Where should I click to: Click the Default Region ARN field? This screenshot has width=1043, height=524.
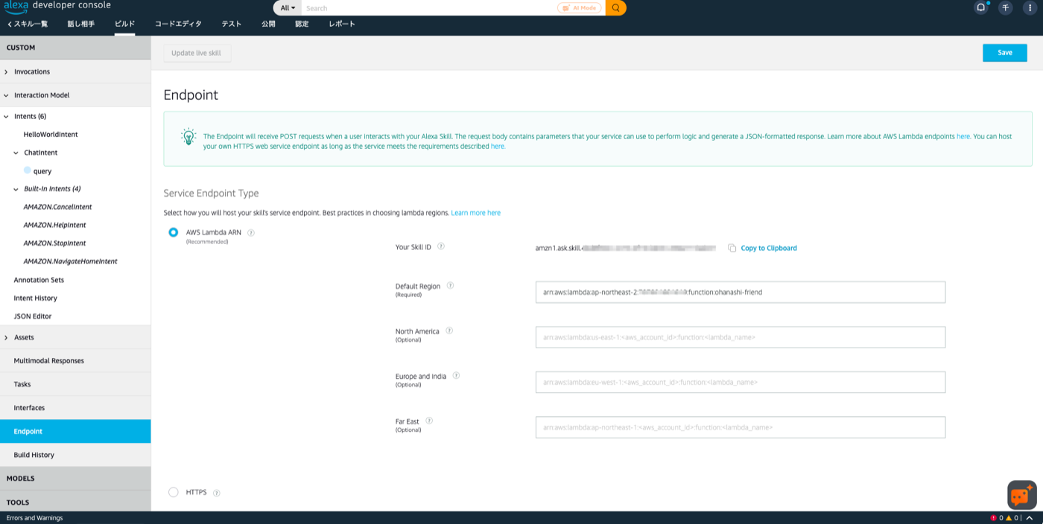click(x=741, y=292)
